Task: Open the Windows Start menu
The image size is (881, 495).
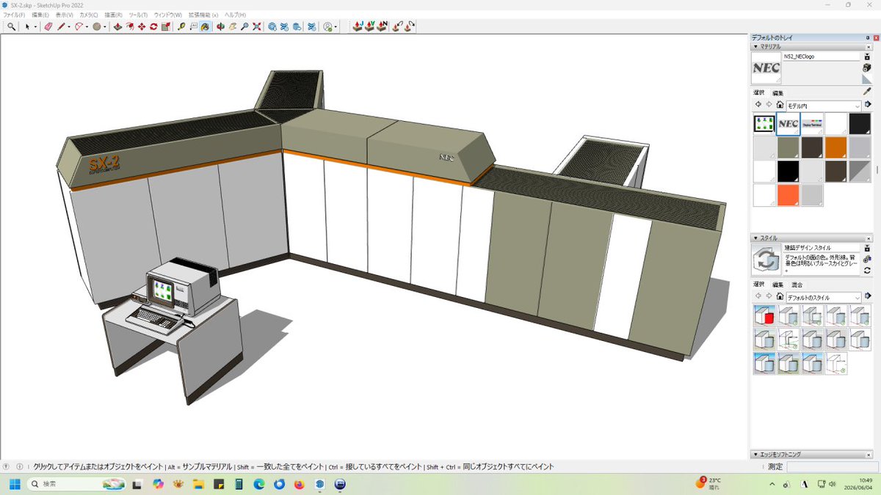Action: [x=15, y=484]
